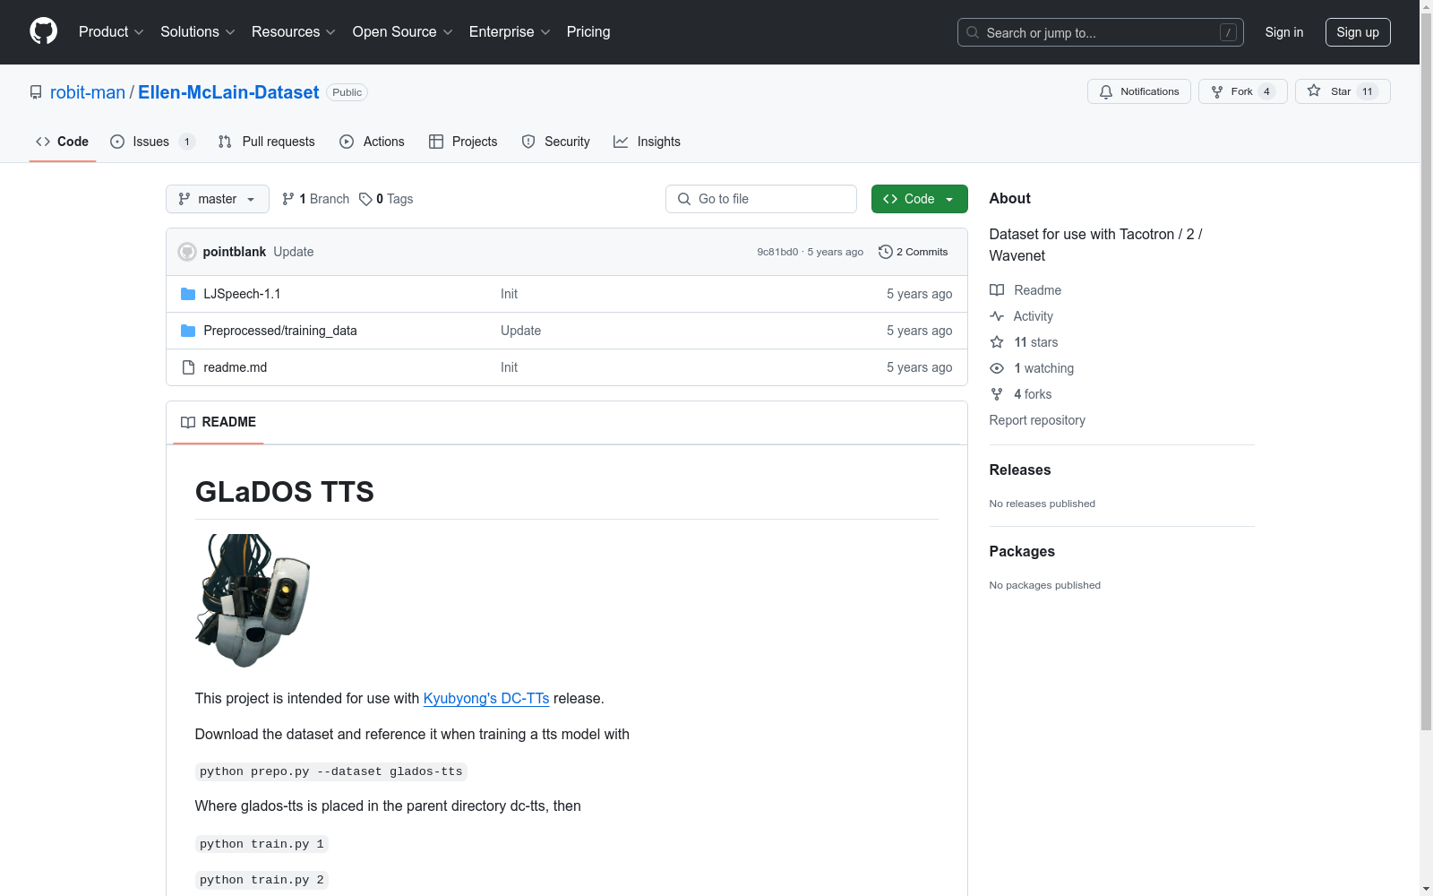
Task: View the 1 Branch list
Action: (x=315, y=199)
